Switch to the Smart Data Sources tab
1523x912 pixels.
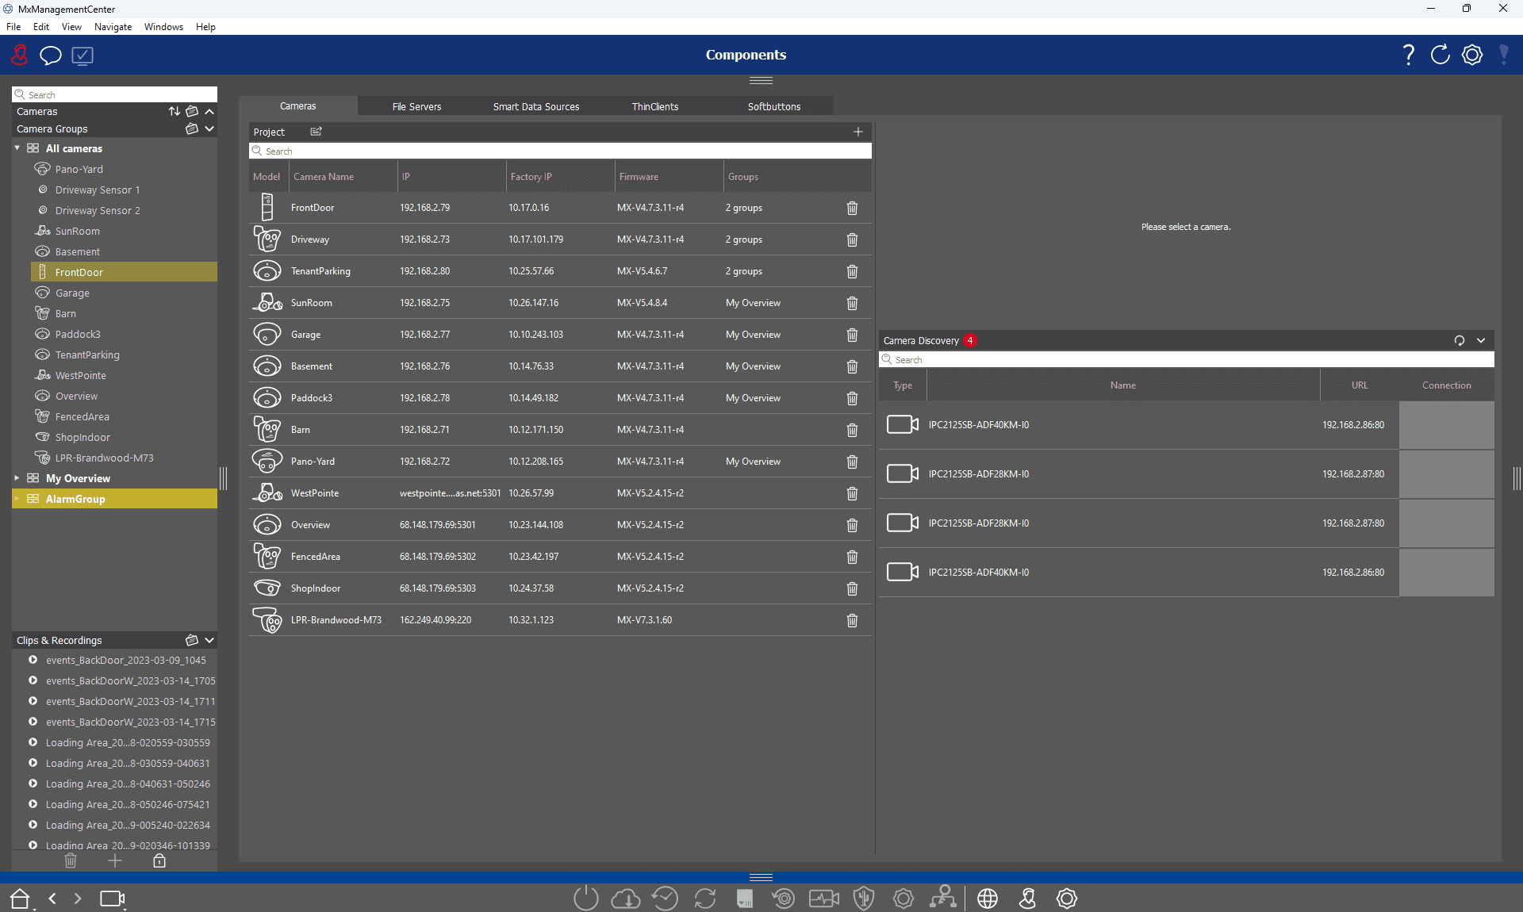point(536,106)
